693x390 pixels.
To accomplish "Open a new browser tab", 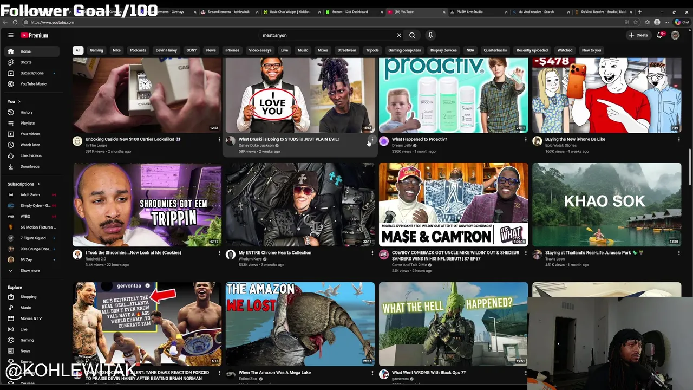I will 639,11.
